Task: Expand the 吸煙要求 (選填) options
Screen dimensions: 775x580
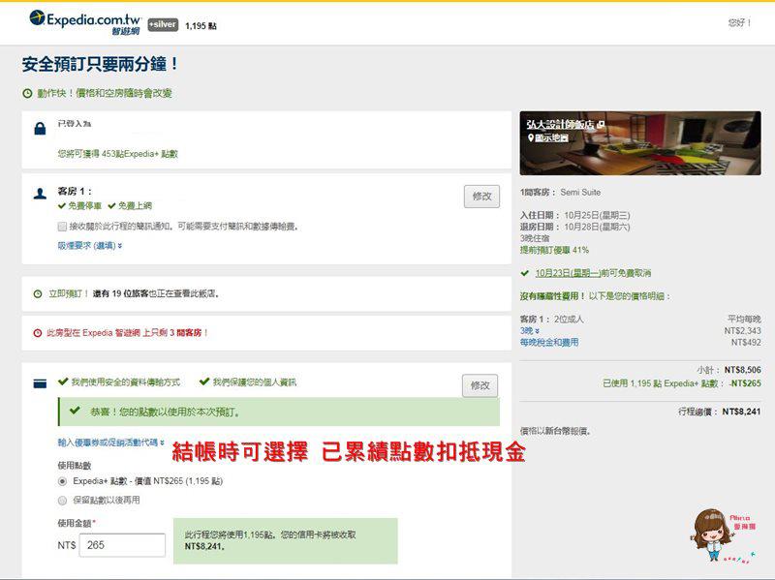Action: [90, 246]
